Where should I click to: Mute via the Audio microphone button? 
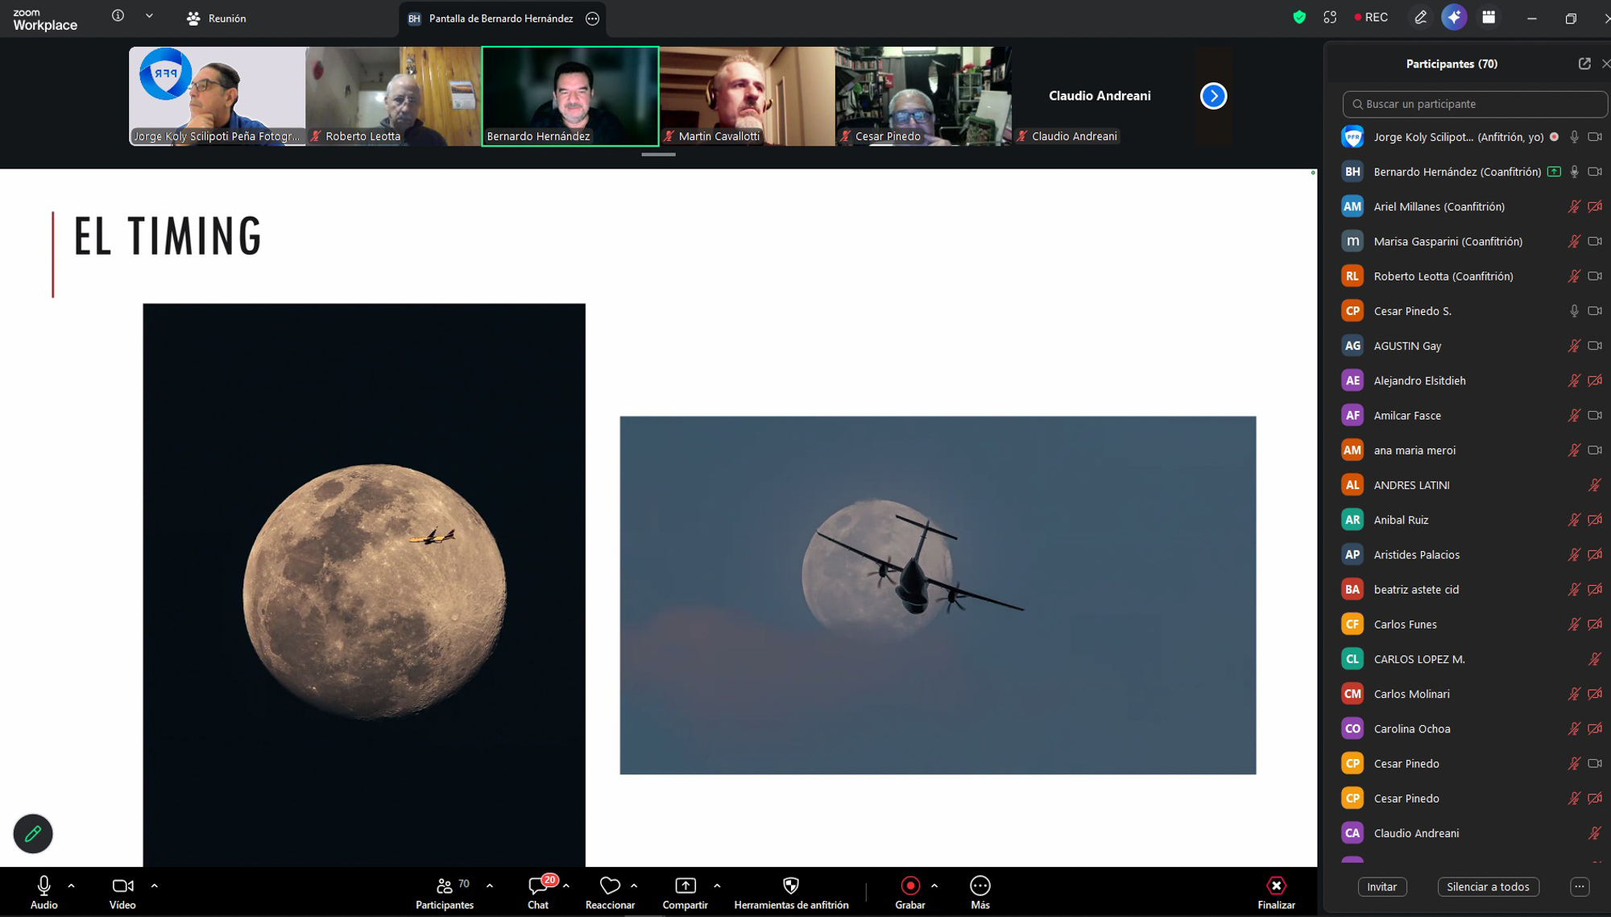43,893
